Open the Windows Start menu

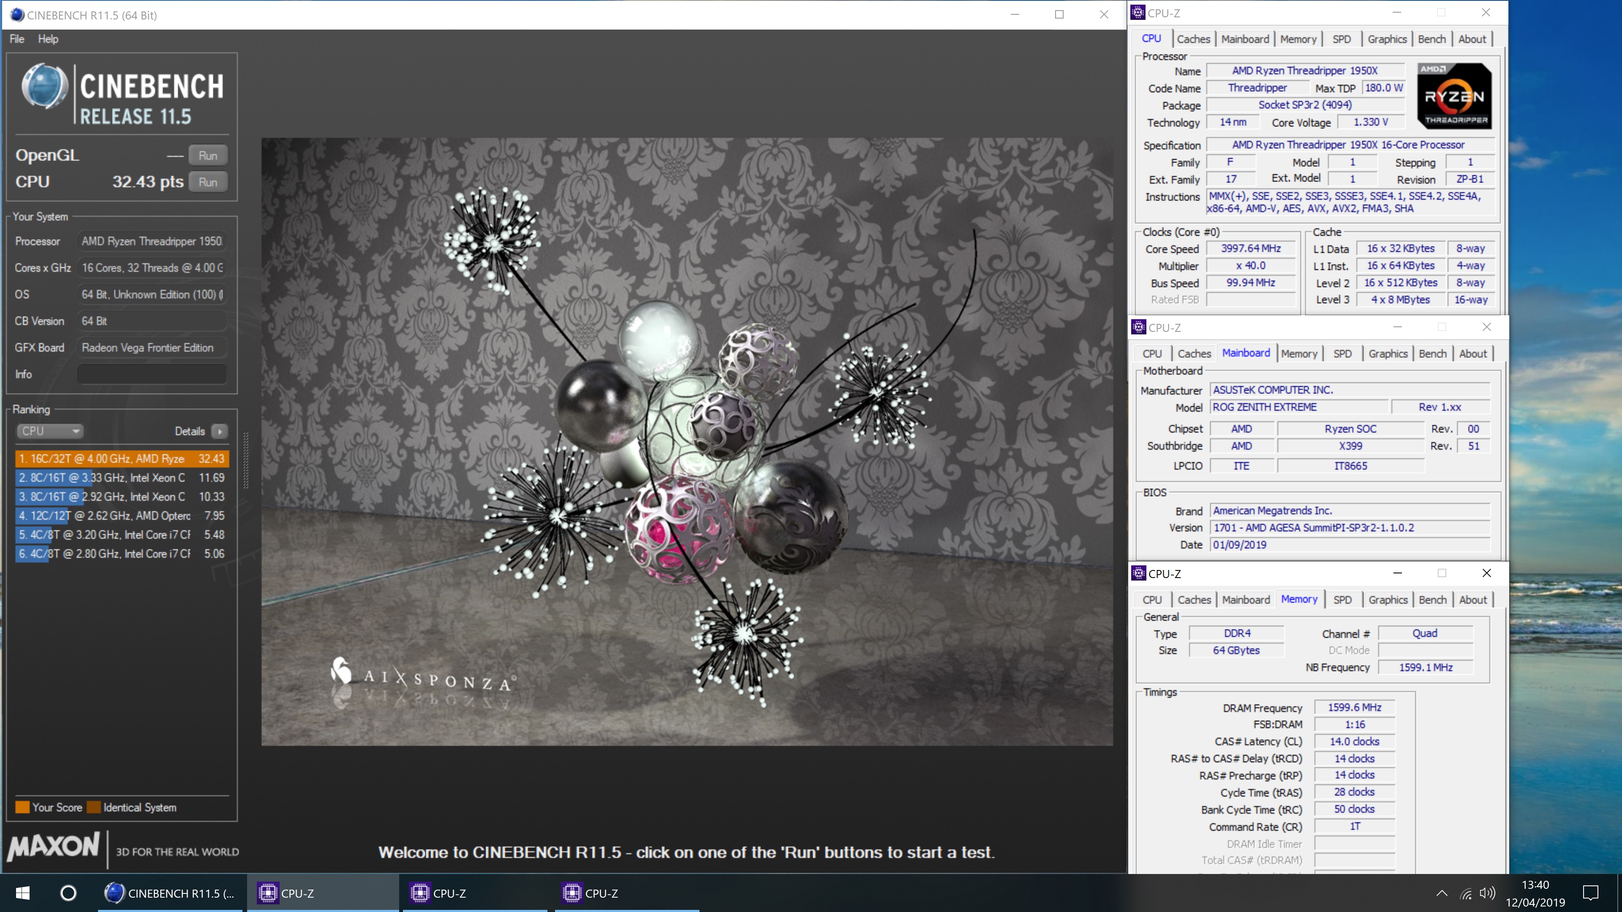coord(23,893)
